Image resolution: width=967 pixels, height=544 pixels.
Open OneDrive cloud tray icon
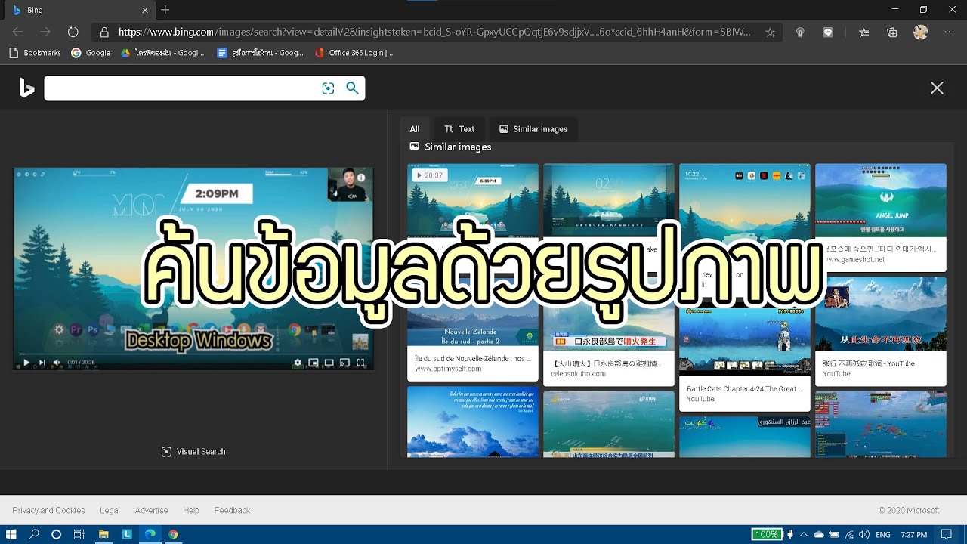[818, 534]
